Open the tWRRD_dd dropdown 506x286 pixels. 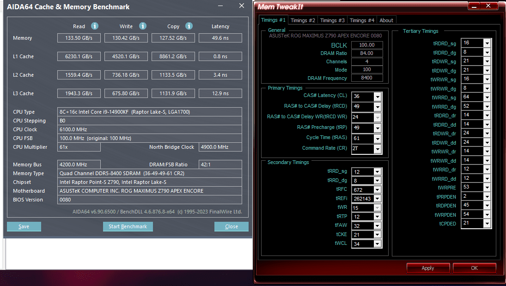coord(487,178)
